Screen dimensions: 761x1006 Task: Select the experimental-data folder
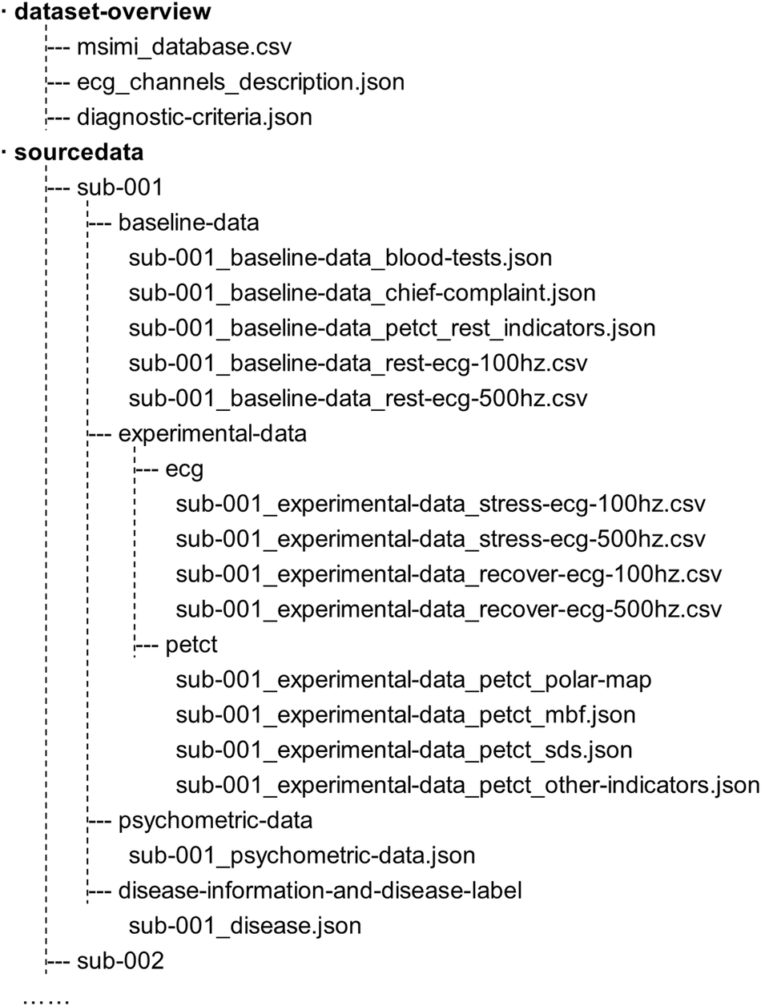pos(212,434)
